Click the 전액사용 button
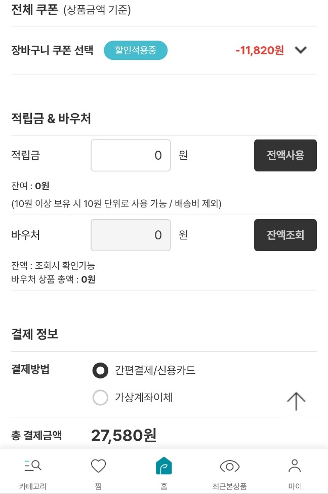 [285, 155]
